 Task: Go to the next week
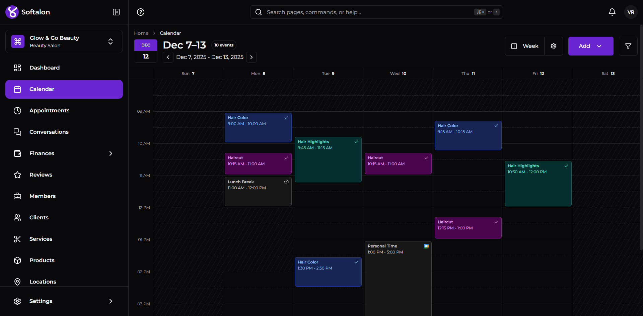pyautogui.click(x=252, y=57)
